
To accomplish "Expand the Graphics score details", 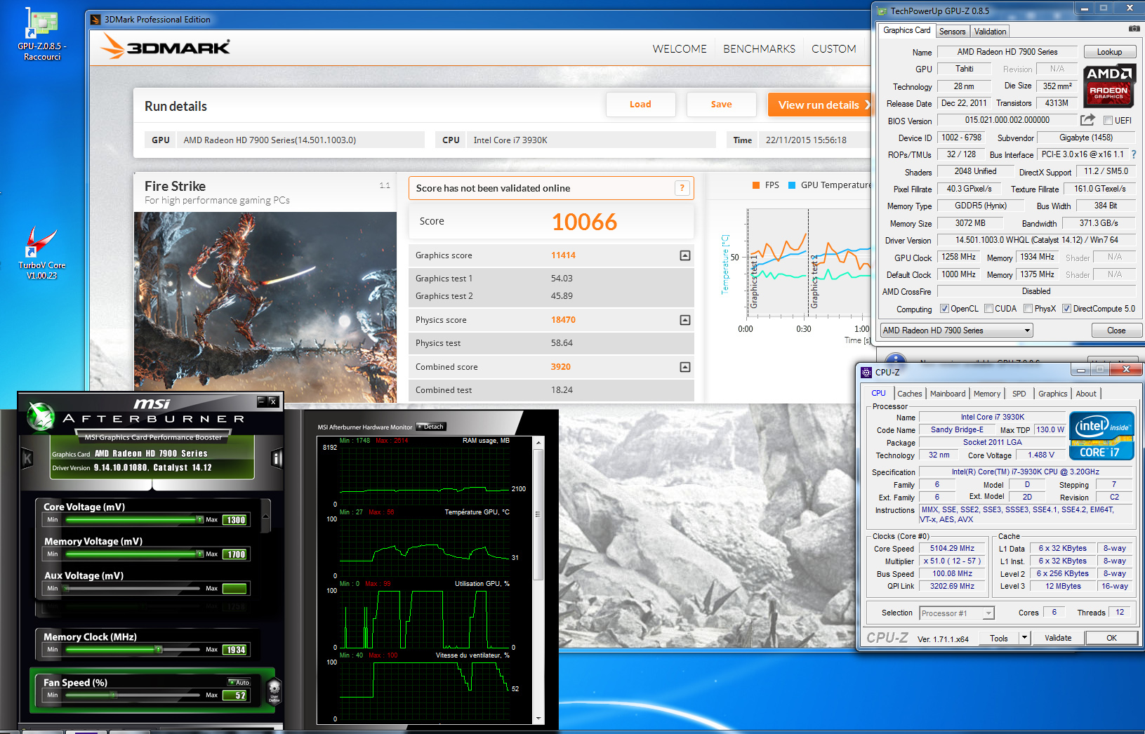I will coord(685,255).
